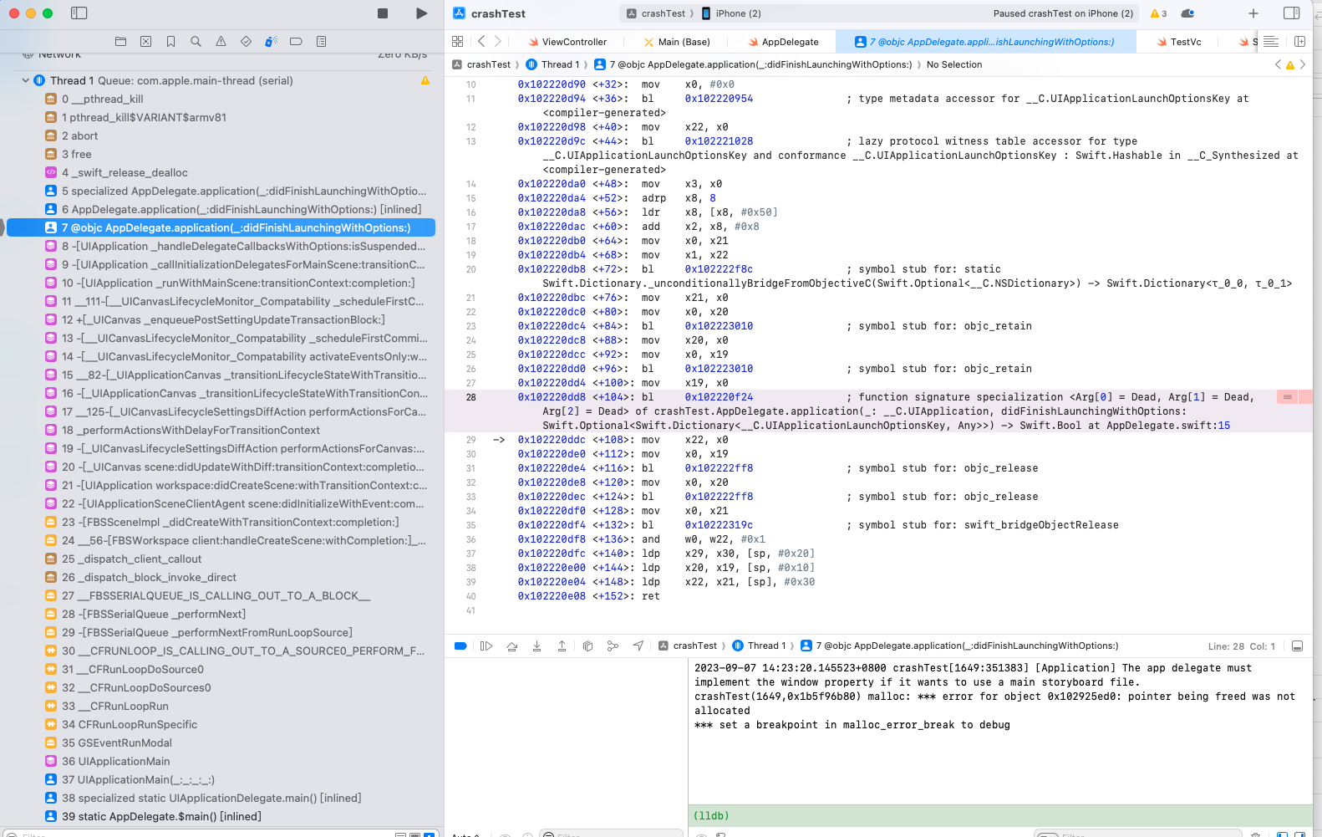The height and width of the screenshot is (837, 1322).
Task: Step into in the debug bar
Action: pos(536,646)
